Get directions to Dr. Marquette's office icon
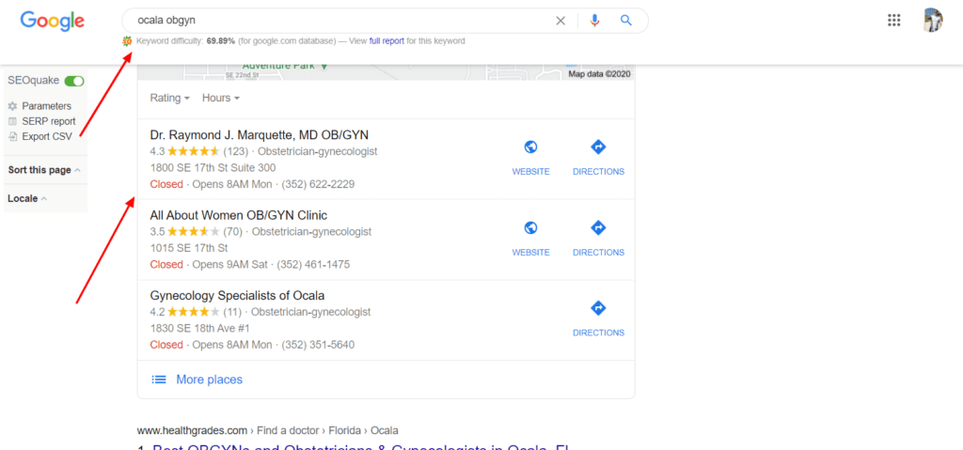963x450 pixels. [x=598, y=147]
